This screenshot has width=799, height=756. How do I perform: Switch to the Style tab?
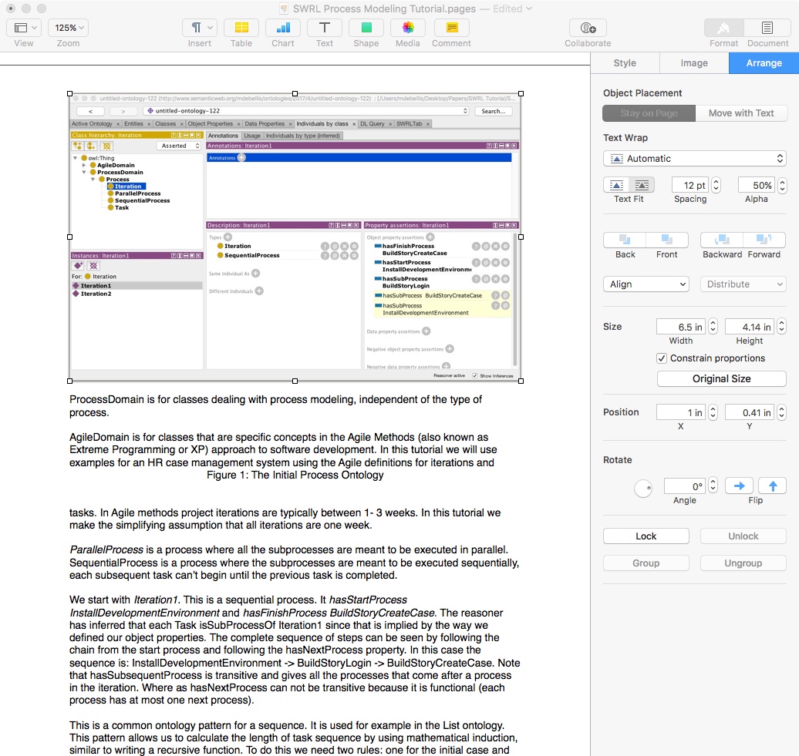[x=625, y=63]
